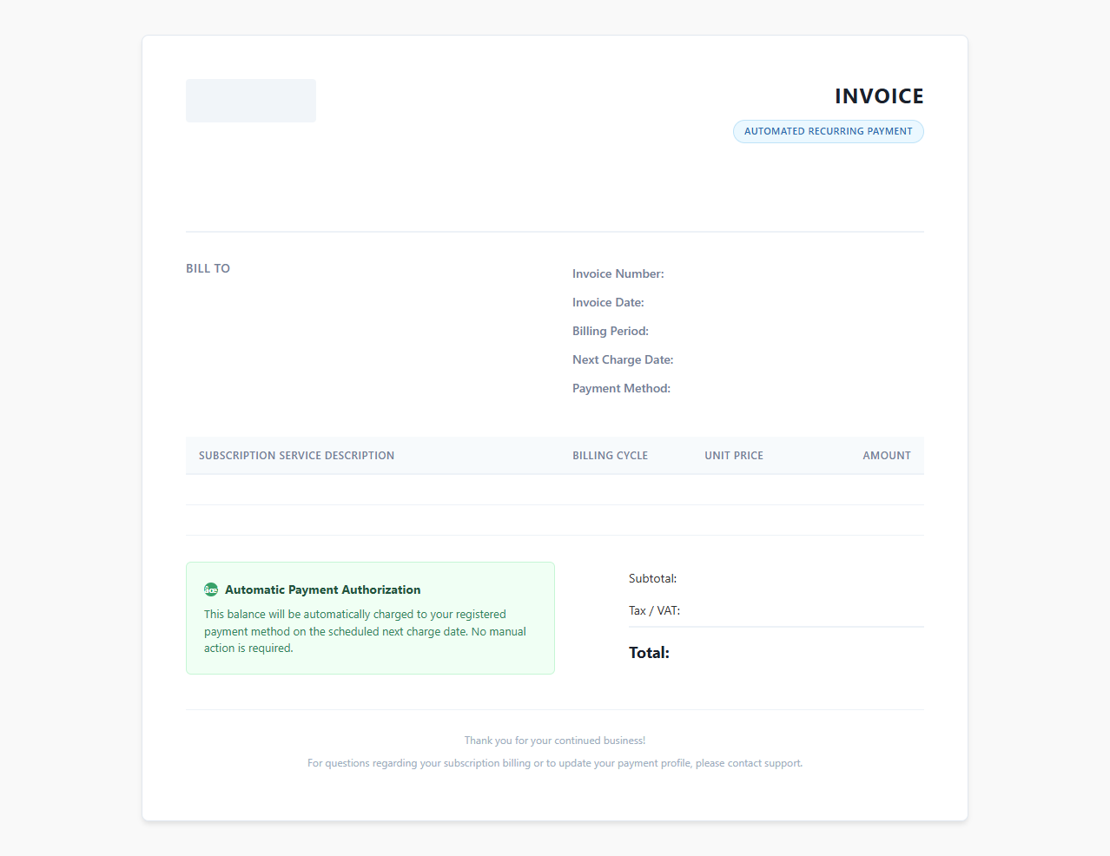Click the Invoice Date label
This screenshot has height=856, width=1110.
(x=608, y=302)
